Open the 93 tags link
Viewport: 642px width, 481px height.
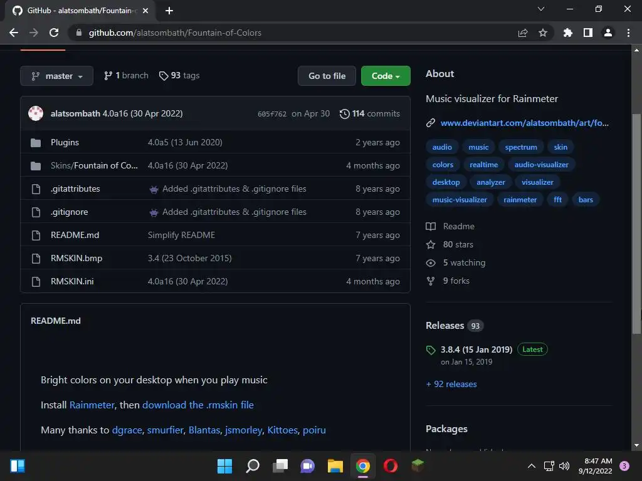pyautogui.click(x=179, y=76)
